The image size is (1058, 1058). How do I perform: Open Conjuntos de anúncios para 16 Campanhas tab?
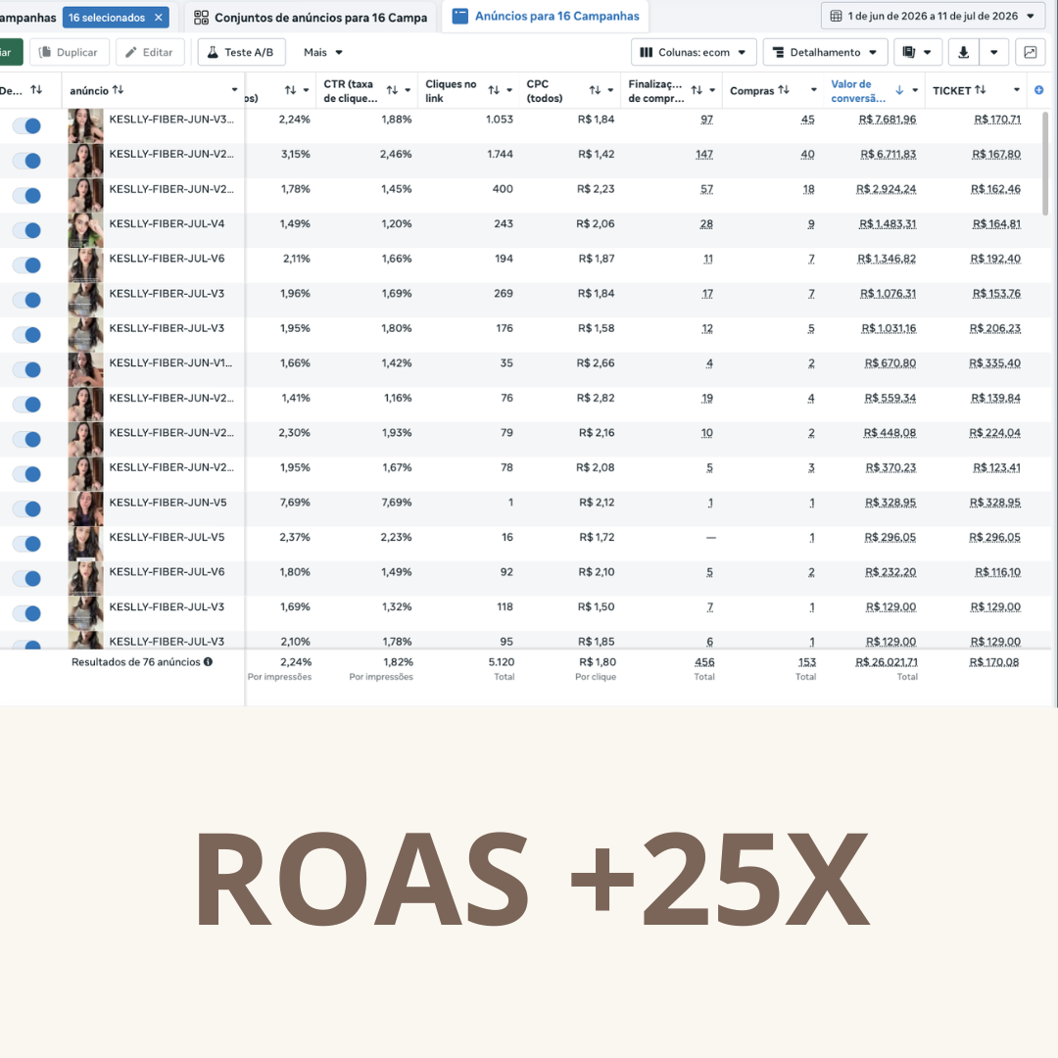(x=311, y=18)
